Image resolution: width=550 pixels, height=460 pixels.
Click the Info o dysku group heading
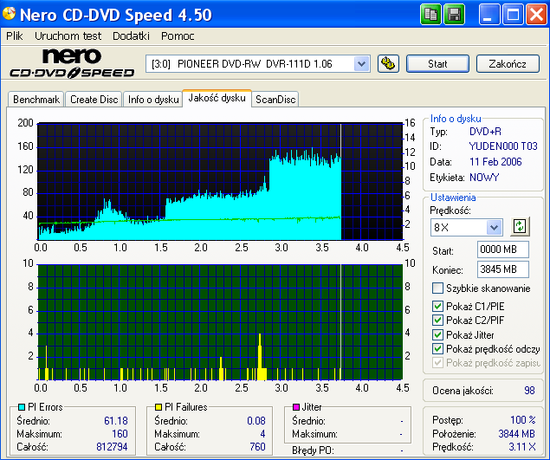tap(456, 119)
